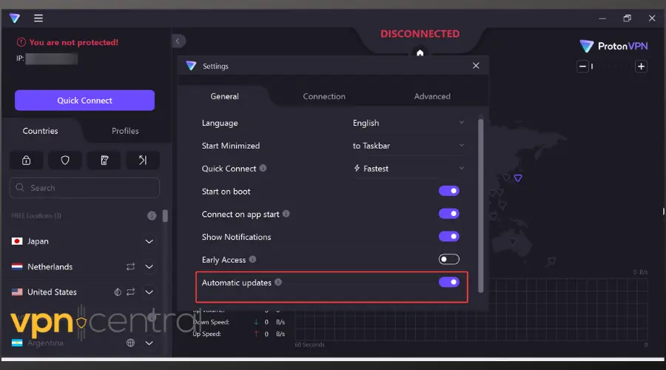Open the Start Minimized dropdown
The height and width of the screenshot is (370, 666).
coord(408,146)
